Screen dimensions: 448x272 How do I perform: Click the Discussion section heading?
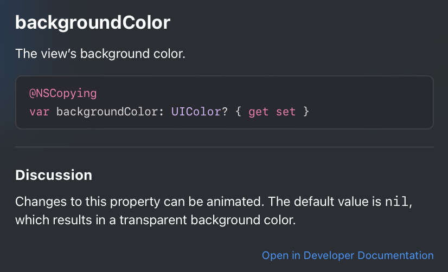(x=54, y=175)
